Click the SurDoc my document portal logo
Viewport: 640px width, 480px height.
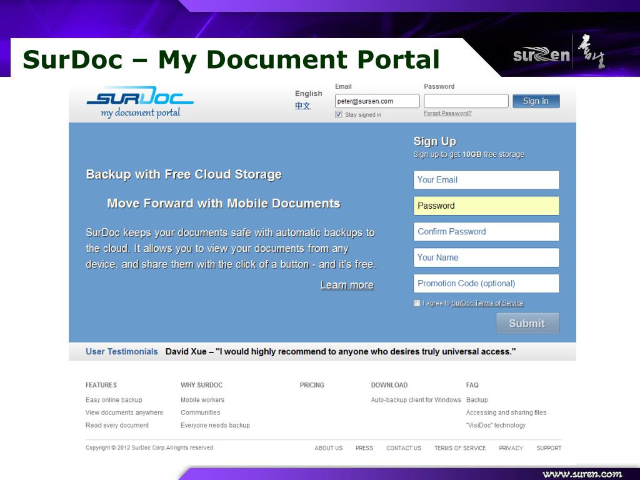[140, 102]
